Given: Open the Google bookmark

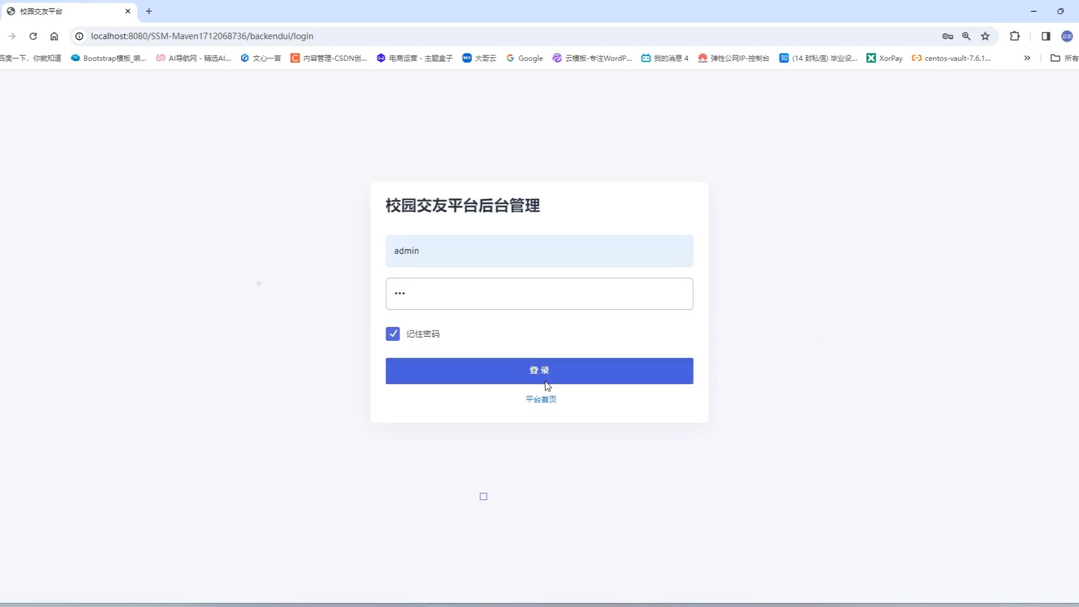Looking at the screenshot, I should click(x=525, y=58).
